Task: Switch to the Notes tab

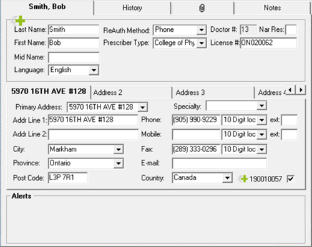Action: pyautogui.click(x=272, y=8)
